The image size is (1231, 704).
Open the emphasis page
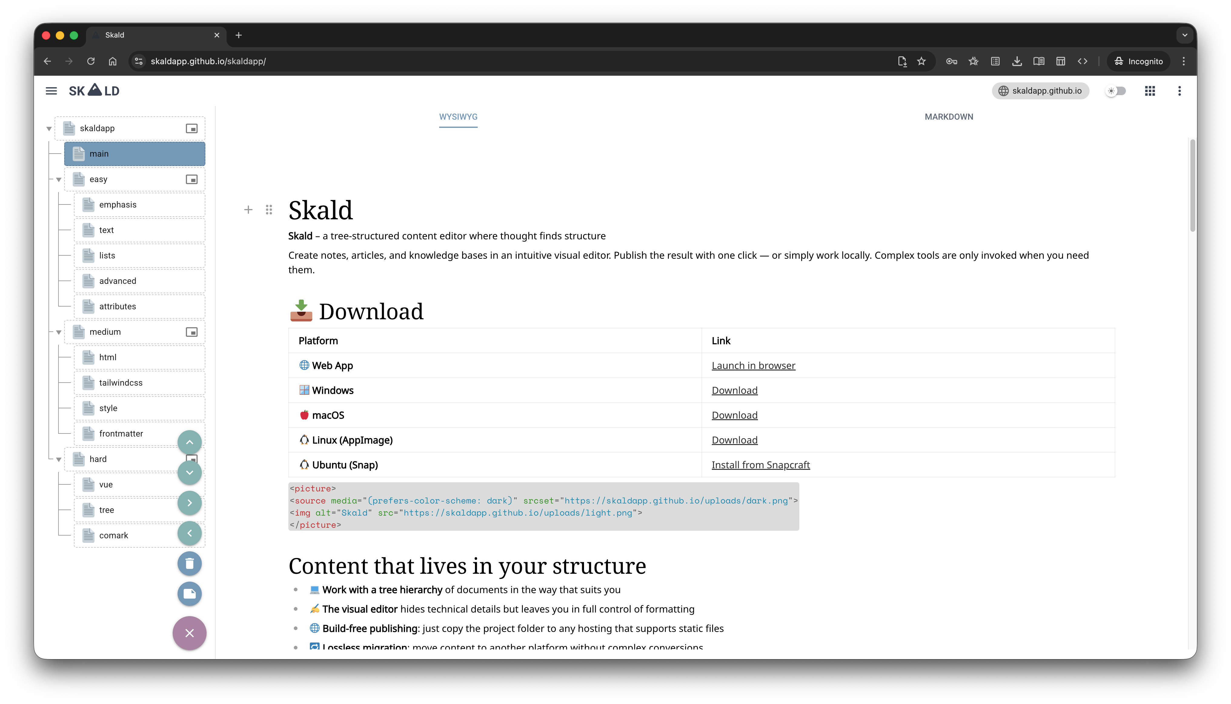pyautogui.click(x=139, y=204)
